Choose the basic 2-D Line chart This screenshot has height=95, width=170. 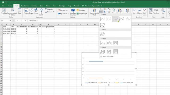click(x=103, y=19)
